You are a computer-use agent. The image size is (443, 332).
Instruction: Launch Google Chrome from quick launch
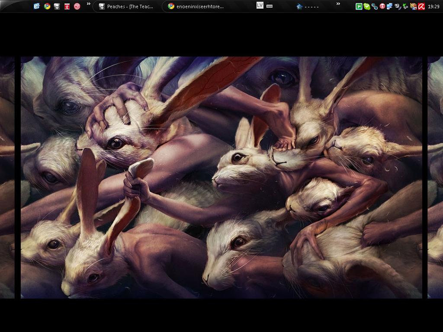point(47,6)
